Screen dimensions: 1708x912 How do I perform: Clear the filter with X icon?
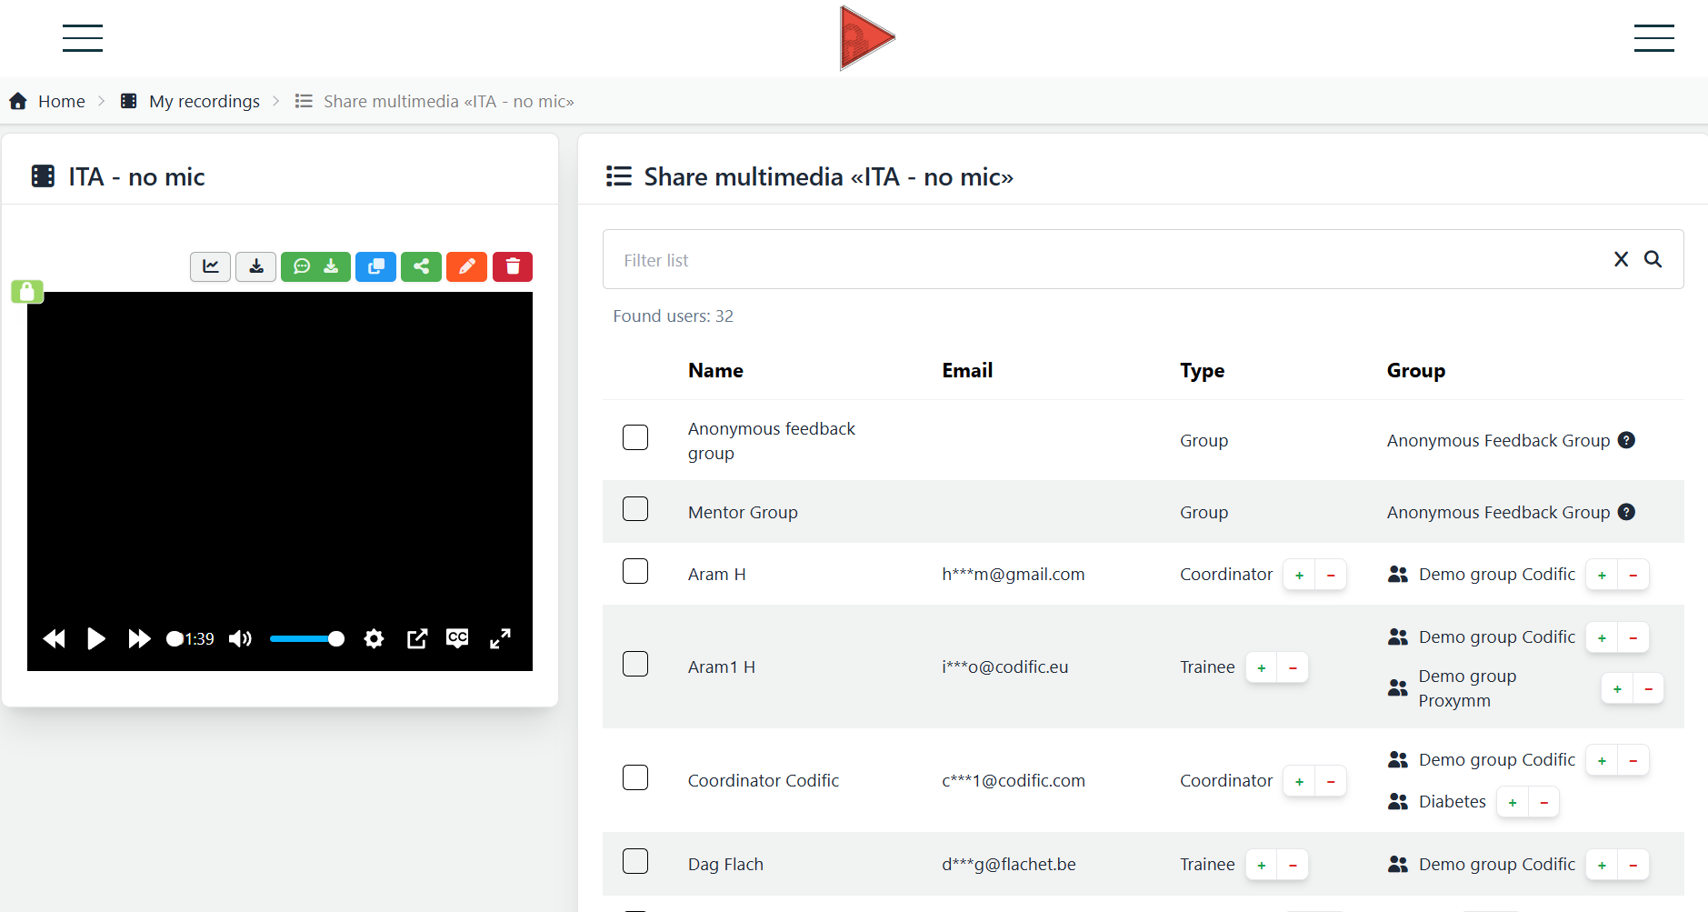[1621, 259]
